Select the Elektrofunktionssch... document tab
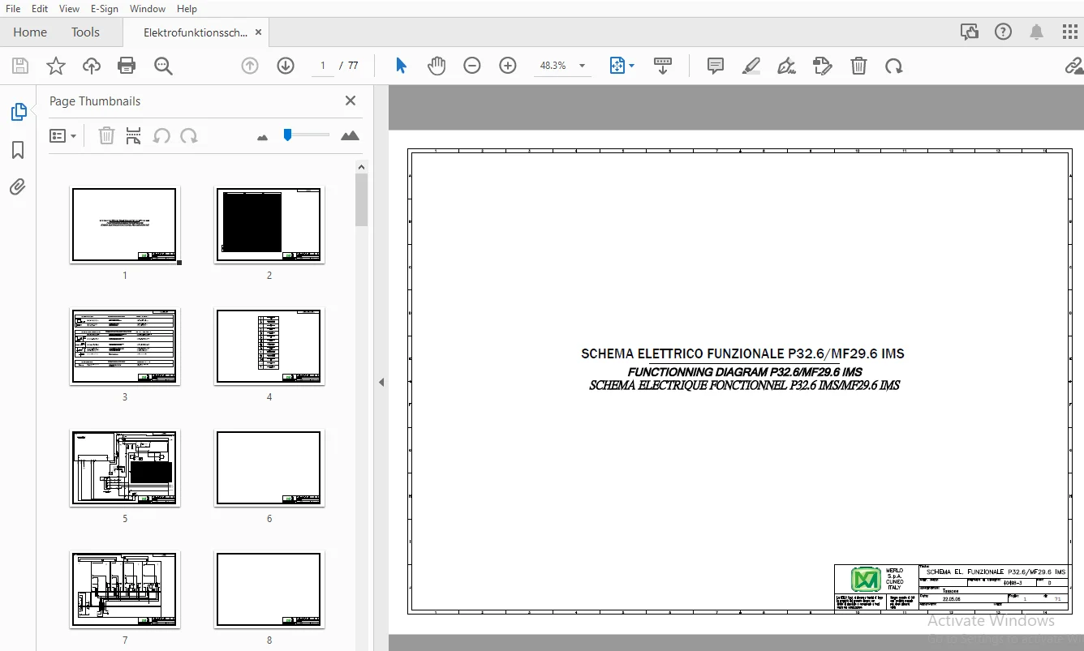The width and height of the screenshot is (1084, 651). pyautogui.click(x=196, y=32)
